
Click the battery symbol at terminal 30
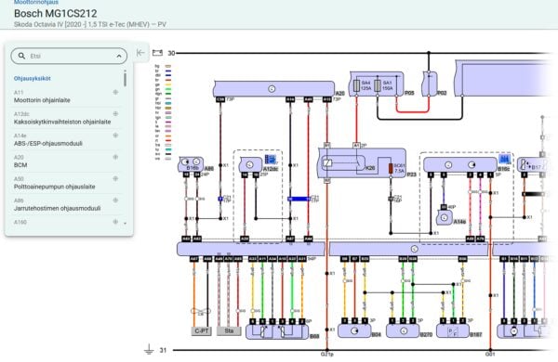pos(157,53)
